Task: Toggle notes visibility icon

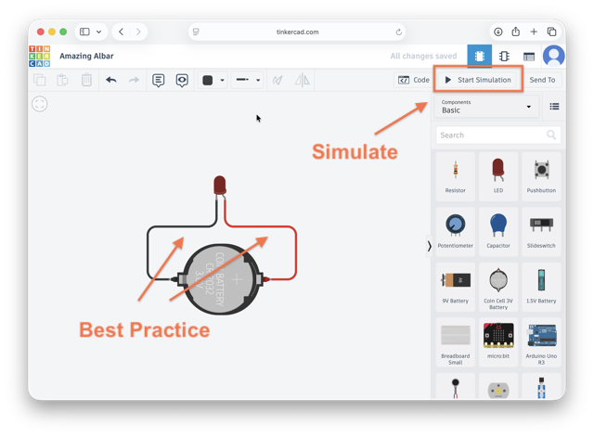Action: (x=182, y=80)
